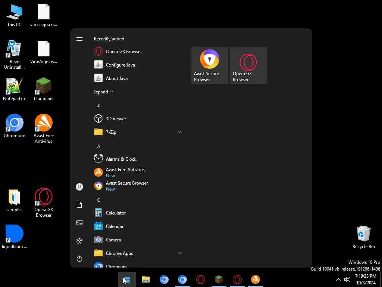Open About Java in Recently added

point(139,78)
